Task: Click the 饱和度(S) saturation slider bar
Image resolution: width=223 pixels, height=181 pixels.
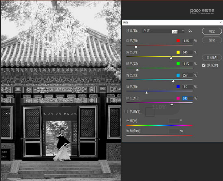Action: [159, 135]
